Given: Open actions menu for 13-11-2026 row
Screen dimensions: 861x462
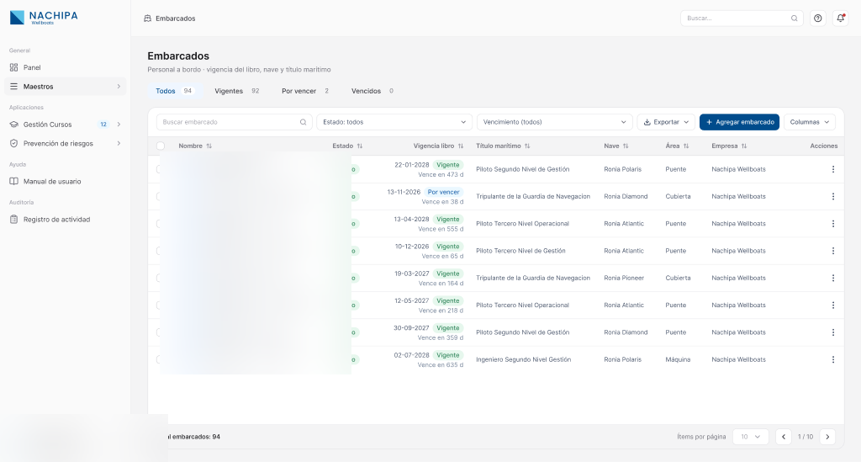Looking at the screenshot, I should pos(833,197).
